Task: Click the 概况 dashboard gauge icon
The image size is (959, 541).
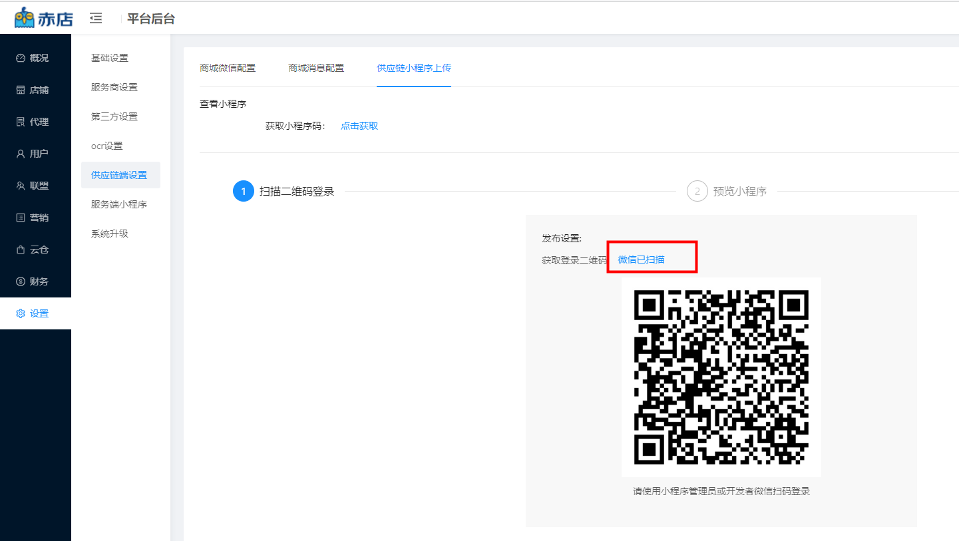Action: (x=21, y=58)
